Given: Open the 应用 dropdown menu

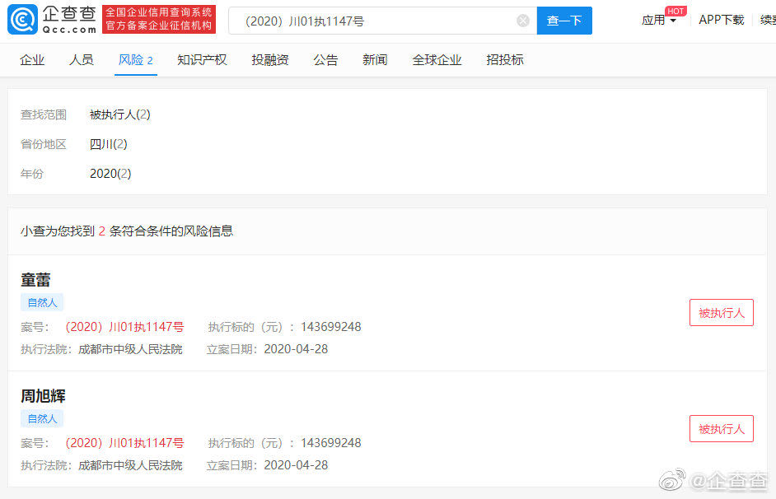Looking at the screenshot, I should coord(659,21).
